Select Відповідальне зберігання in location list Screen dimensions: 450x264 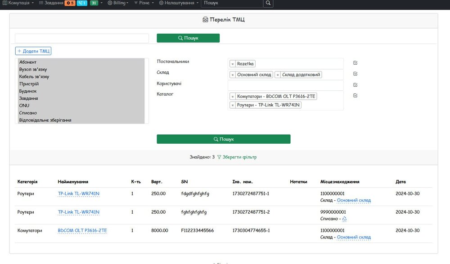click(45, 120)
